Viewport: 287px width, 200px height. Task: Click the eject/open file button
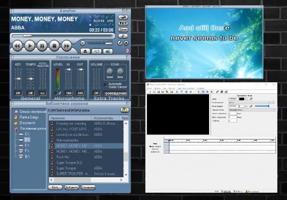point(85,52)
